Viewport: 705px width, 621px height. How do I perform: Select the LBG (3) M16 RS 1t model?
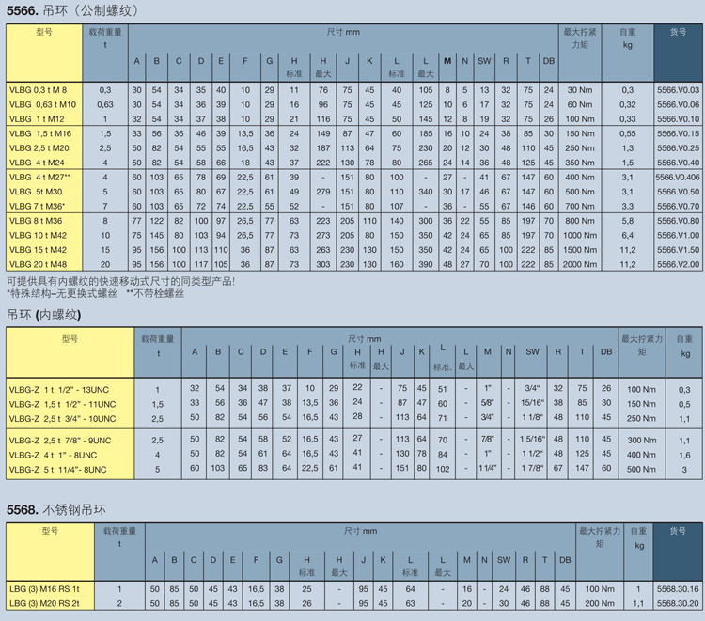[x=44, y=589]
